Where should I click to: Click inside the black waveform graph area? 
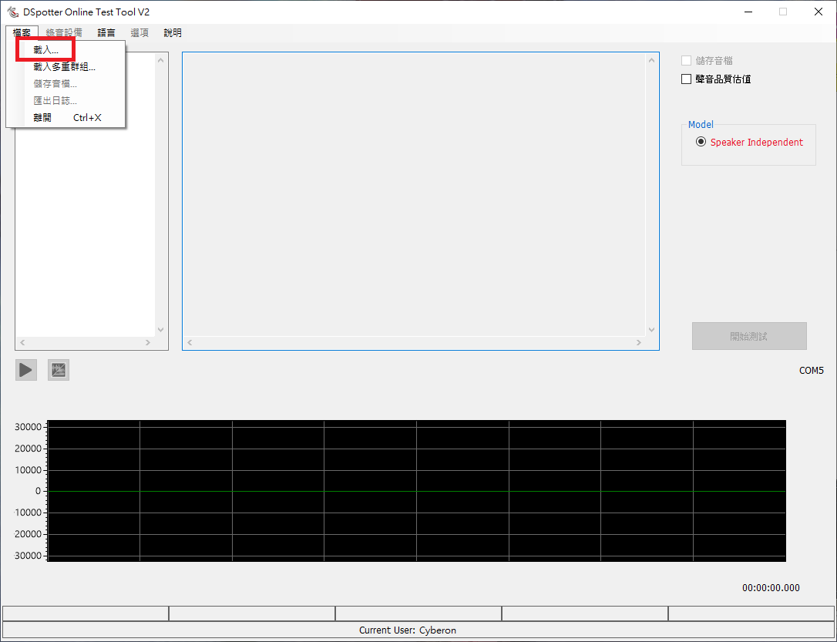point(416,491)
